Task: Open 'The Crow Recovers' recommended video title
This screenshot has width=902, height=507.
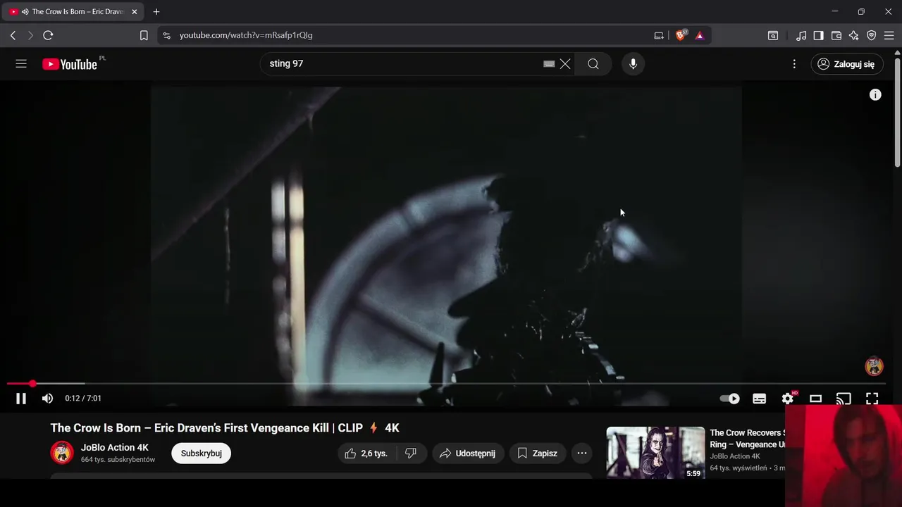Action: point(747,439)
